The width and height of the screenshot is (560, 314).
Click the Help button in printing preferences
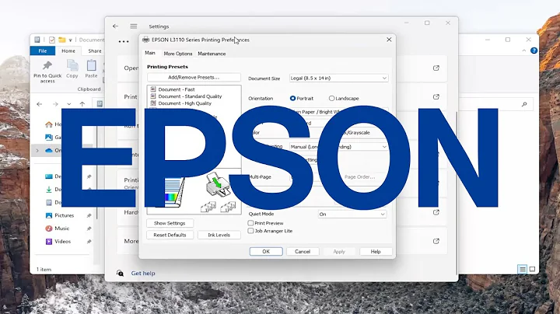coord(376,252)
